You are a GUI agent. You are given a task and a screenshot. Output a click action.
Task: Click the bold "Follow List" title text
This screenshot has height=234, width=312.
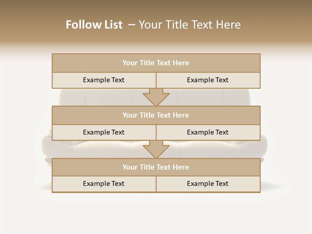tap(94, 25)
